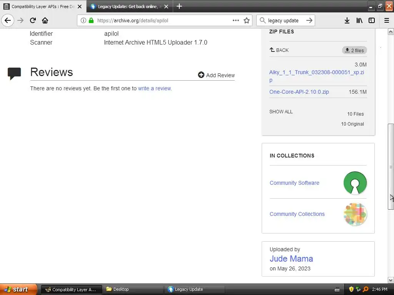This screenshot has height=295, width=394.
Task: Click the plus icon beside Add Review
Action: (201, 75)
